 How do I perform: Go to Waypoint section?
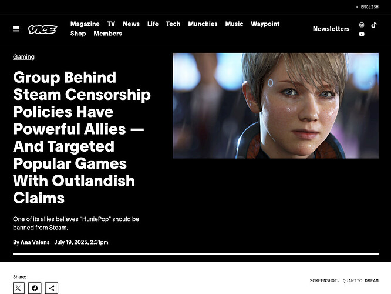point(265,24)
